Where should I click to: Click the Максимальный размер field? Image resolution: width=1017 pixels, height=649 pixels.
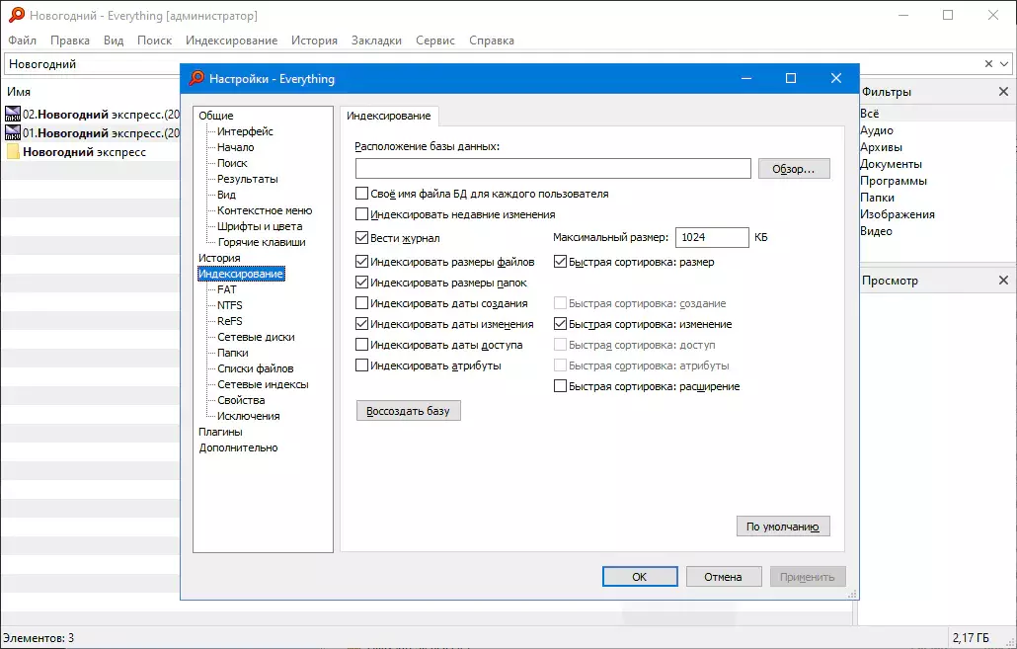click(x=712, y=237)
